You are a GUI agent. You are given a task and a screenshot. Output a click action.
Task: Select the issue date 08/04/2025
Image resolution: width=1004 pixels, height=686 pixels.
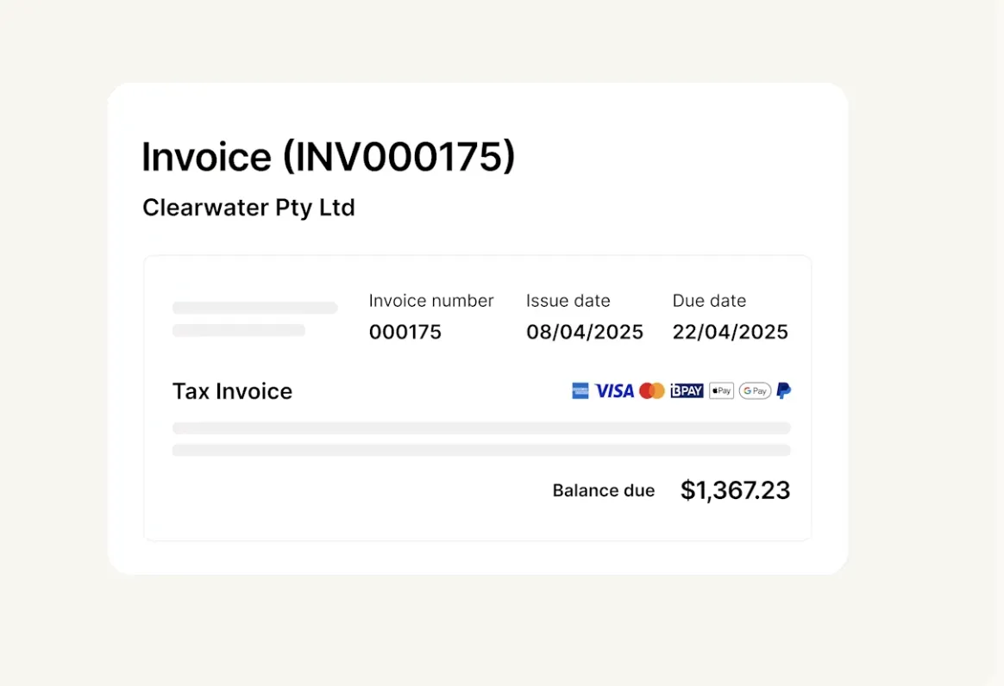[585, 332]
